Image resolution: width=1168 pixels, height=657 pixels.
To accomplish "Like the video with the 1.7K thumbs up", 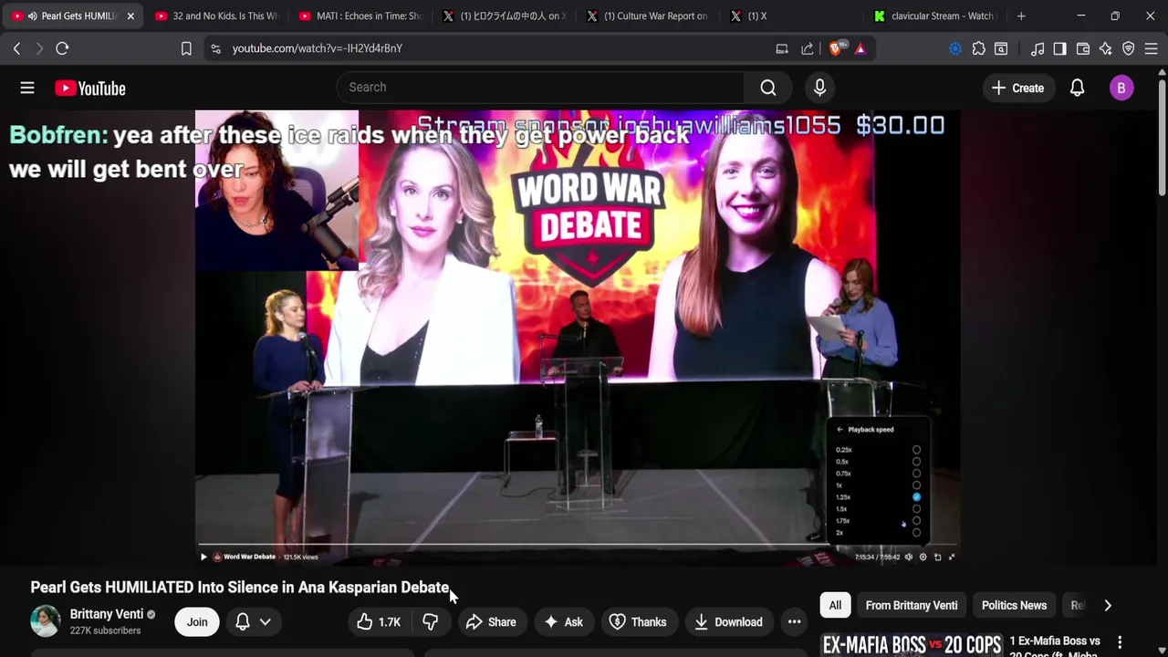I will click(x=379, y=621).
